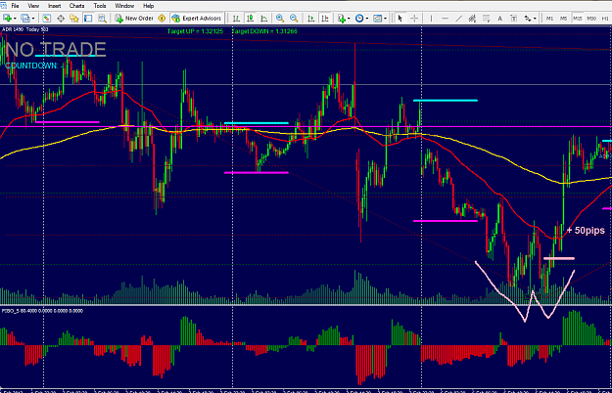Open the Insert menu
Viewport: 612px width, 393px height.
point(54,6)
